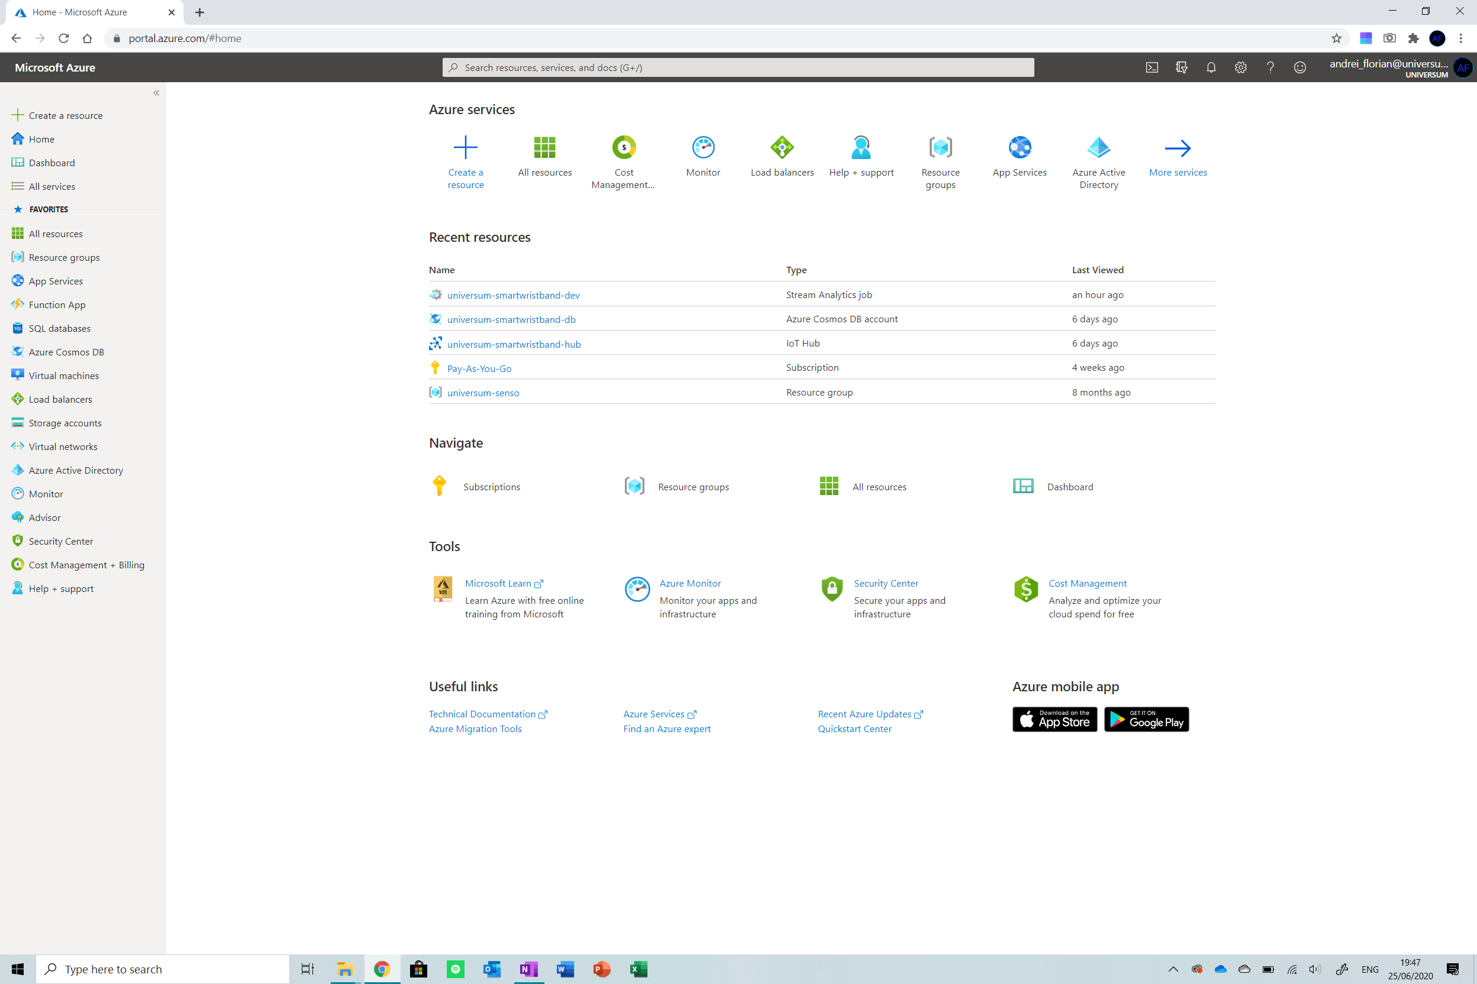Open the notifications bell

(1211, 68)
